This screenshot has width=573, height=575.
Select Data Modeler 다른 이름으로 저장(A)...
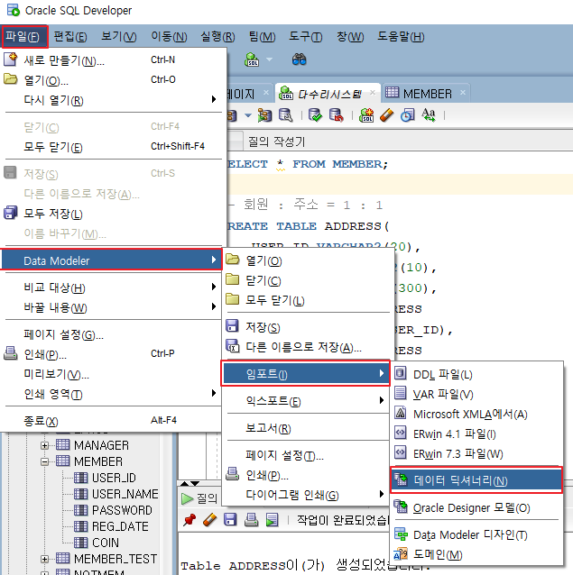[x=307, y=347]
